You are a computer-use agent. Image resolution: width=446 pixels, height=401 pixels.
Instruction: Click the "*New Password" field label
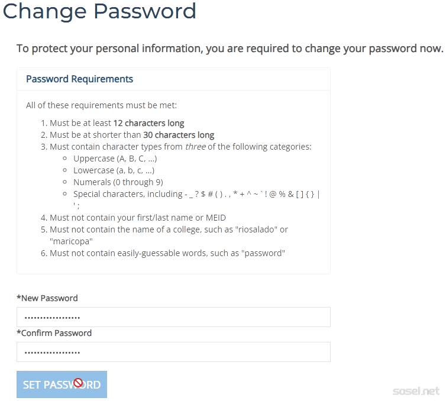click(47, 298)
